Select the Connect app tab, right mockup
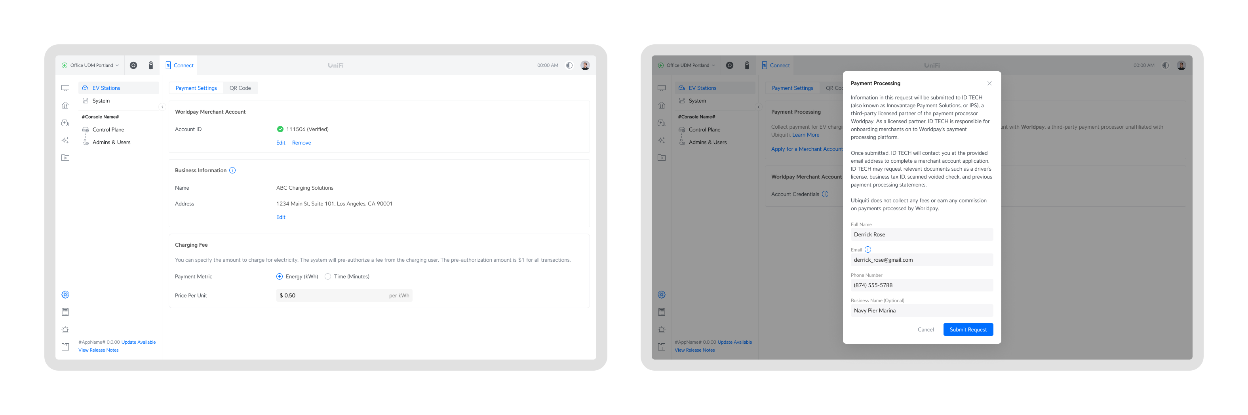The image size is (1248, 415). click(x=776, y=65)
